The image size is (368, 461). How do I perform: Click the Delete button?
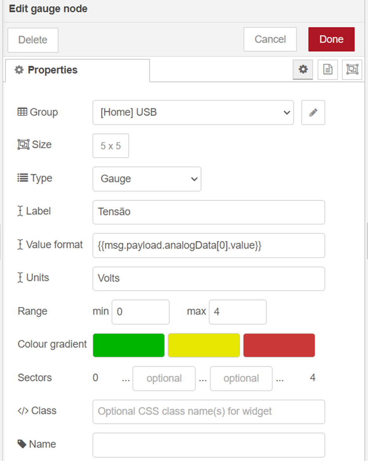(x=33, y=40)
